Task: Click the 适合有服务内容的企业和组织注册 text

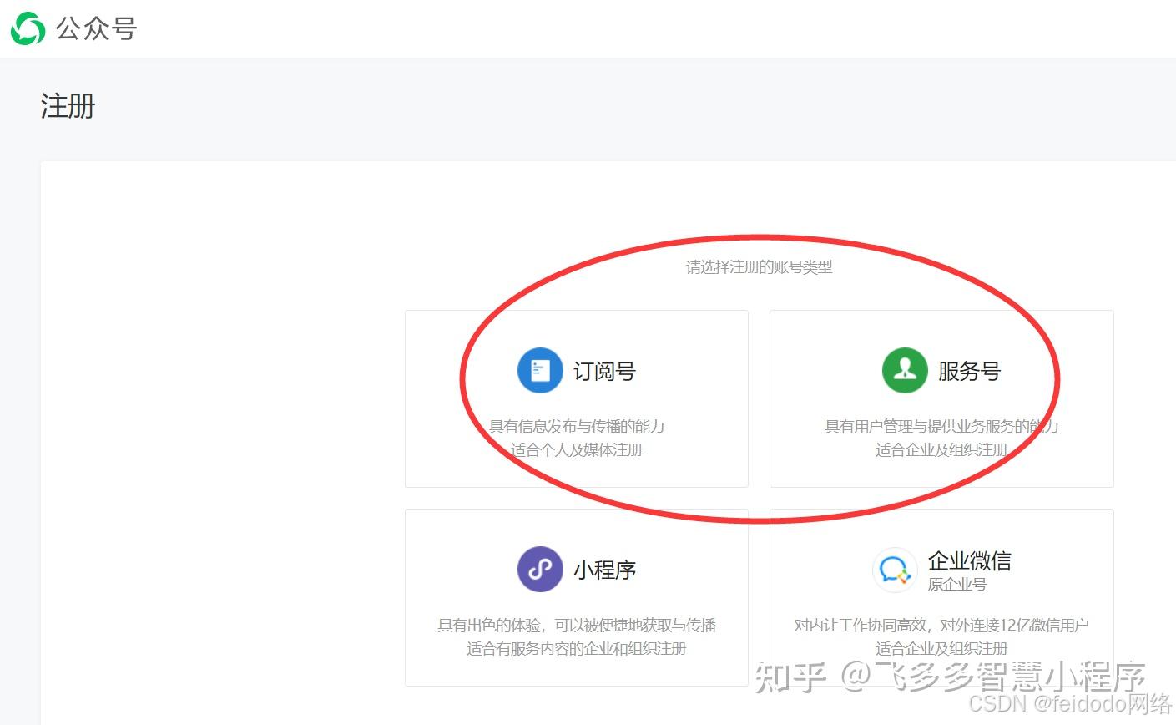Action: 577,648
